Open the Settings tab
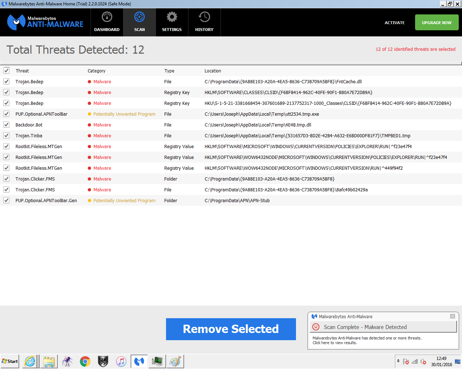This screenshot has height=369, width=462. click(x=172, y=22)
